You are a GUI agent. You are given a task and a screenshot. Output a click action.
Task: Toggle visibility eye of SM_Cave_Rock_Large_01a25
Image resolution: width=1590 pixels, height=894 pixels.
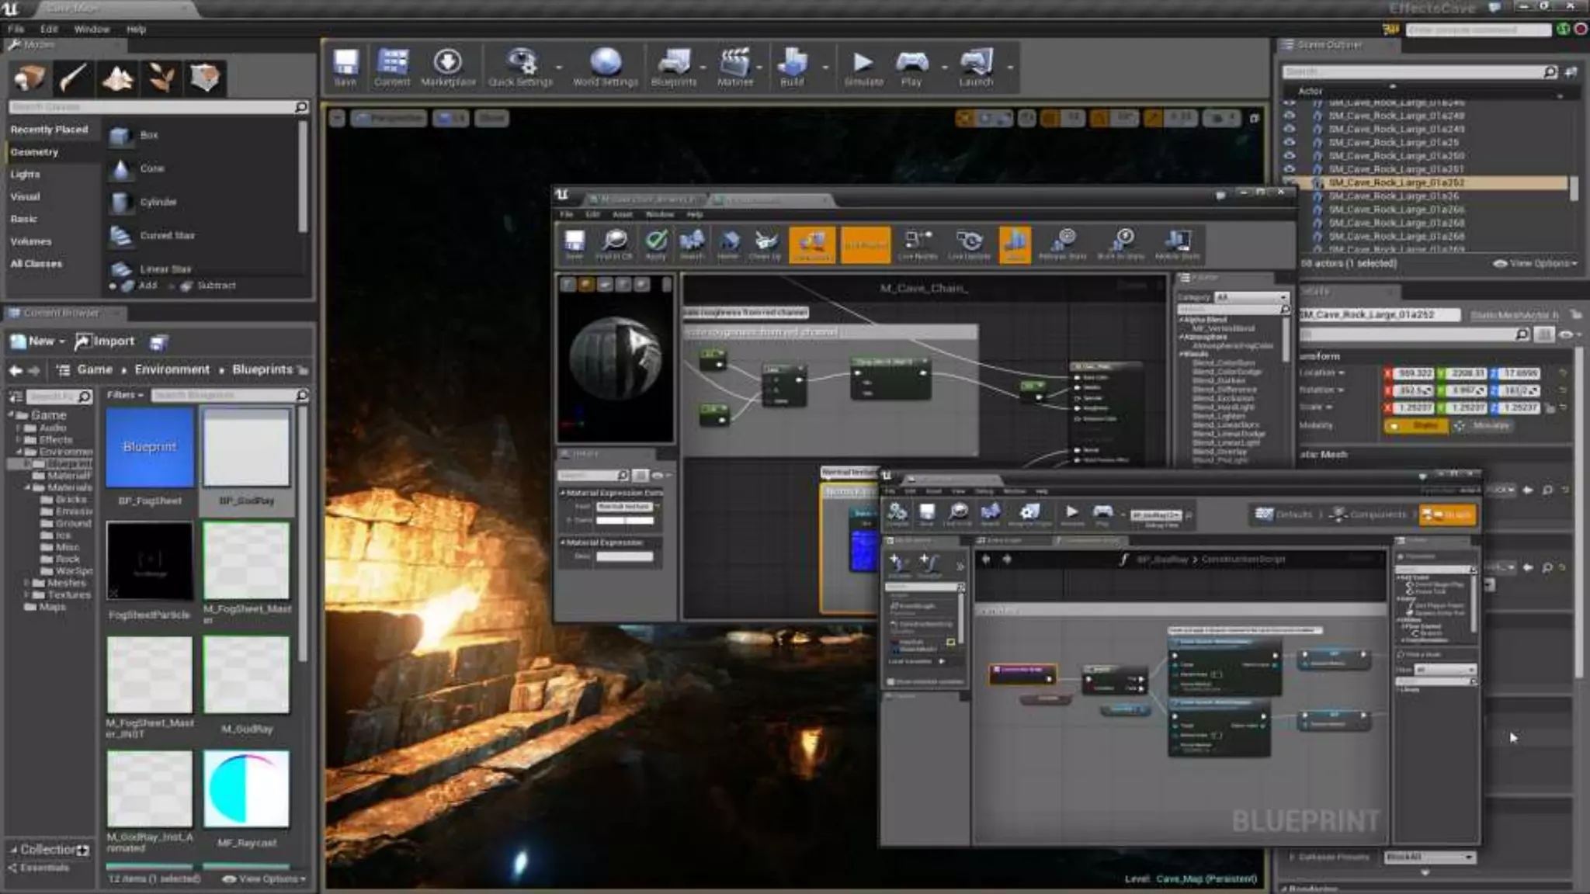coord(1290,142)
